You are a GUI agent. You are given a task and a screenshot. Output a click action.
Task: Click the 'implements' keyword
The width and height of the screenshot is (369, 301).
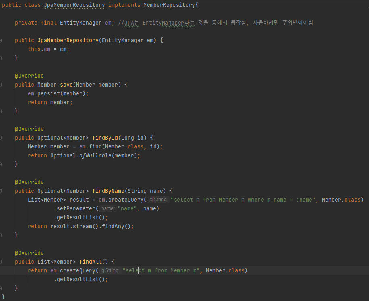click(x=124, y=5)
